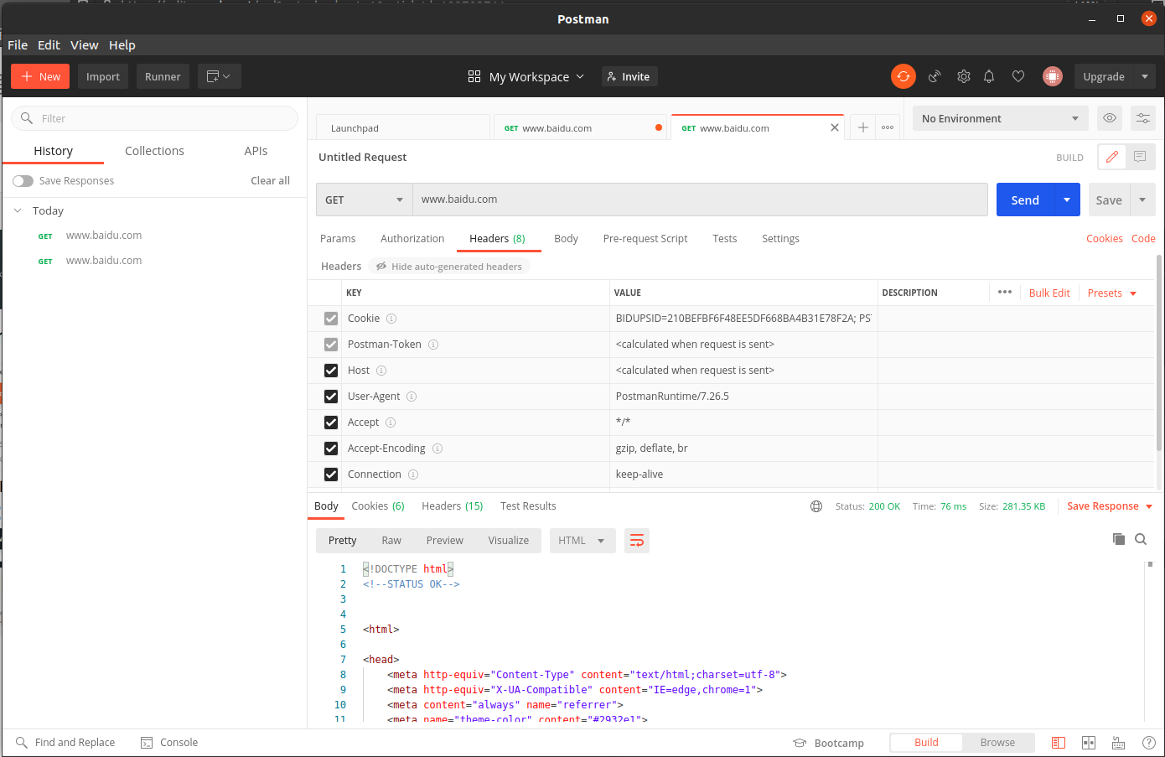The height and width of the screenshot is (757, 1165).
Task: Toggle the Save Responses switch
Action: 23,181
